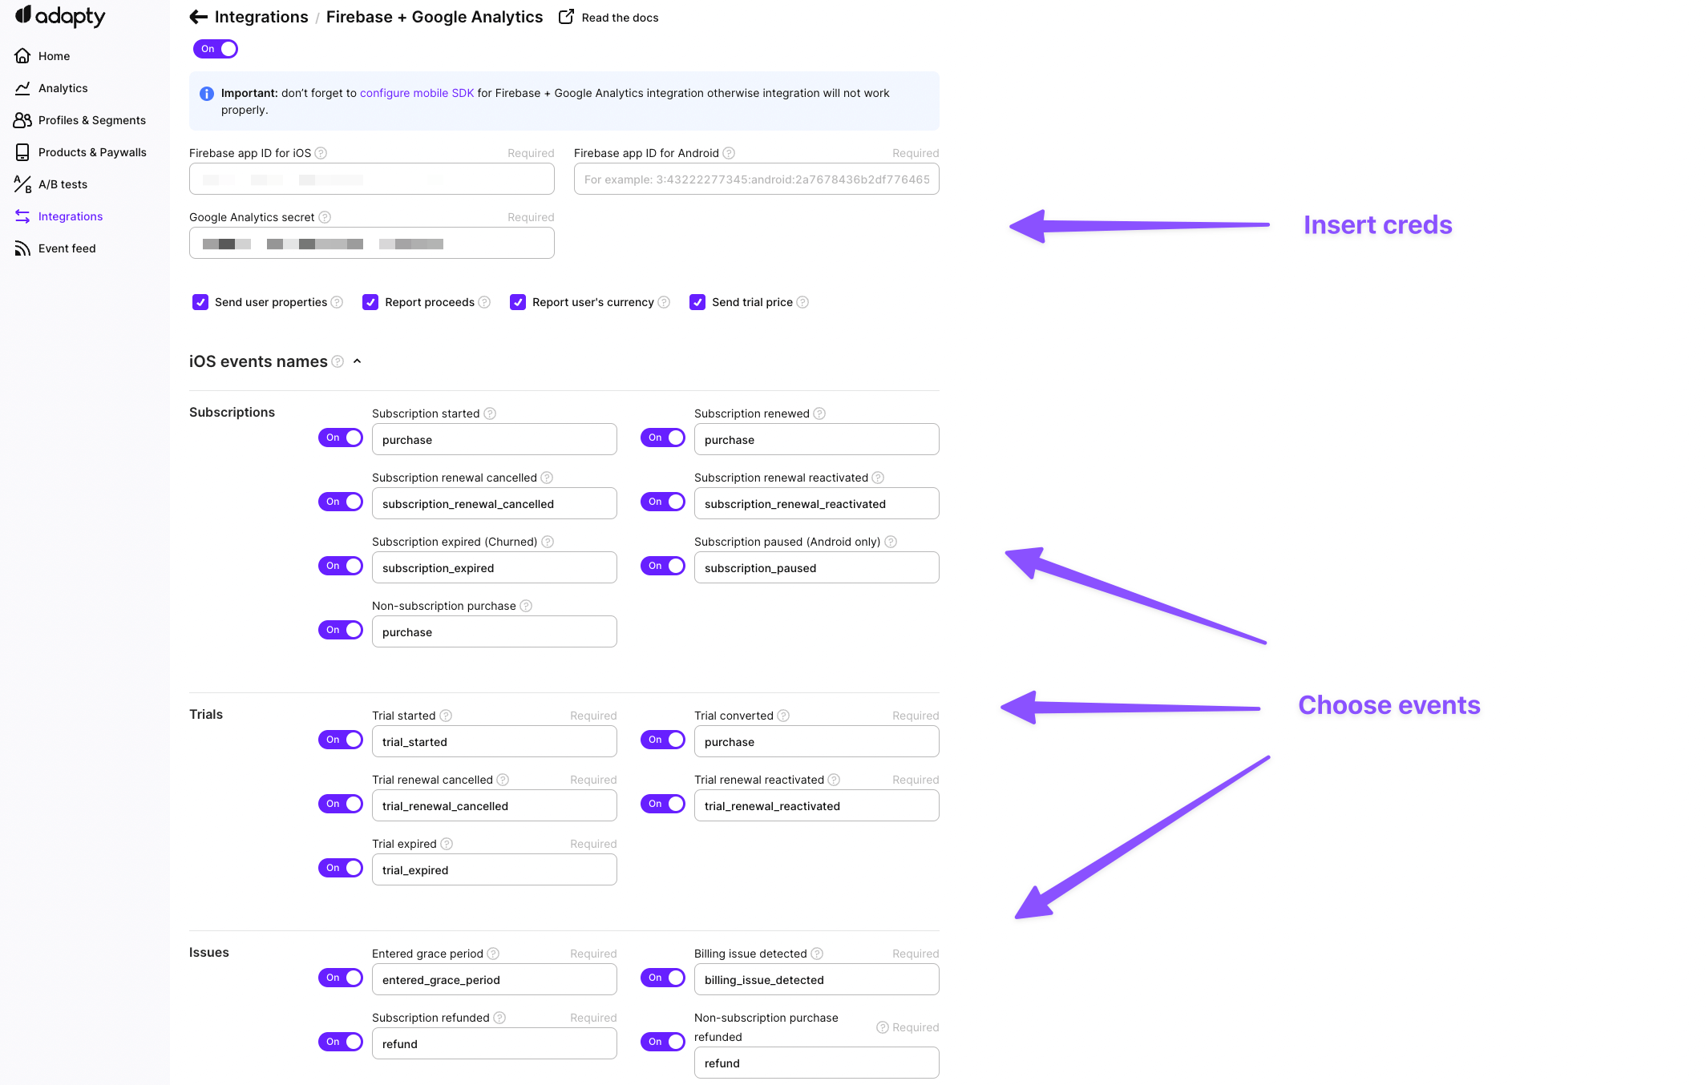This screenshot has width=1706, height=1085.
Task: Click the help icon next to Subscription started
Action: 490,413
